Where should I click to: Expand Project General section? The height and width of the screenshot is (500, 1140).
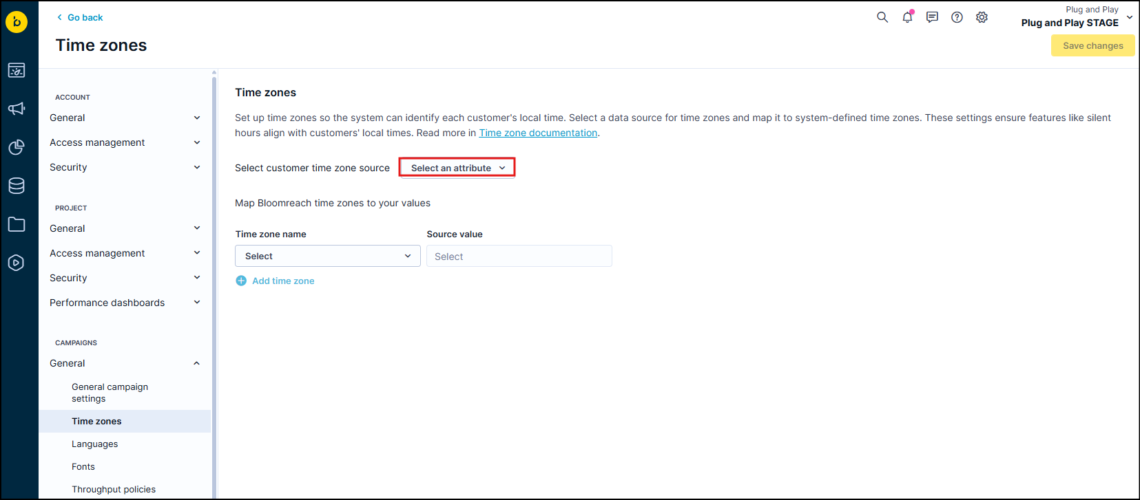click(x=125, y=228)
